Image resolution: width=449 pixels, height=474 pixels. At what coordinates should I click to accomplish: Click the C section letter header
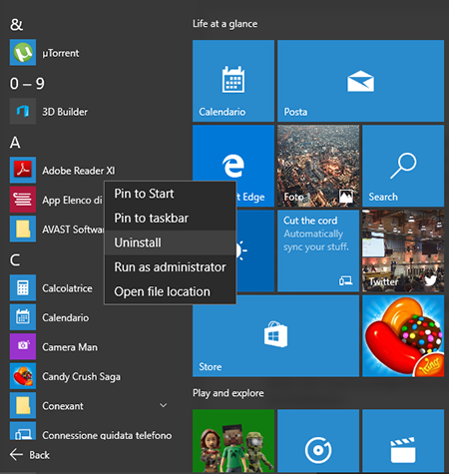pyautogui.click(x=15, y=259)
